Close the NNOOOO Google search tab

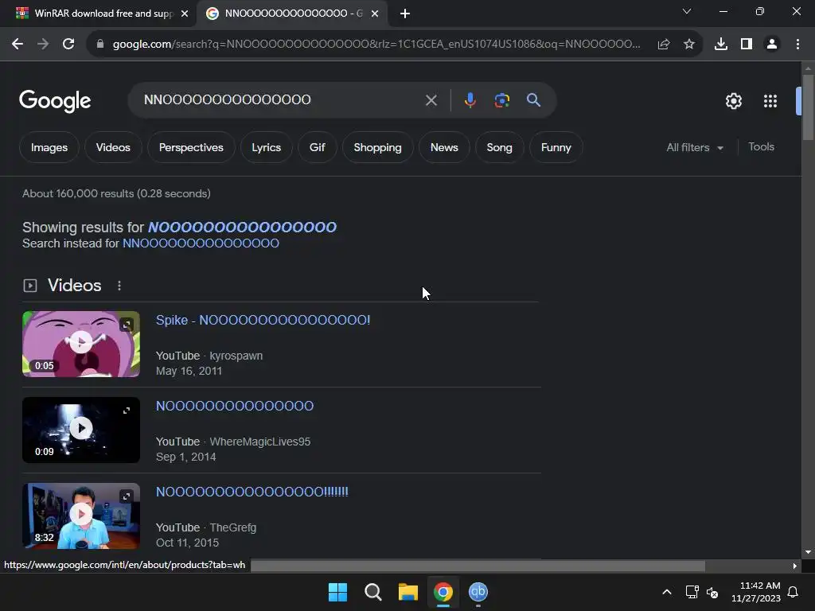[x=375, y=14]
